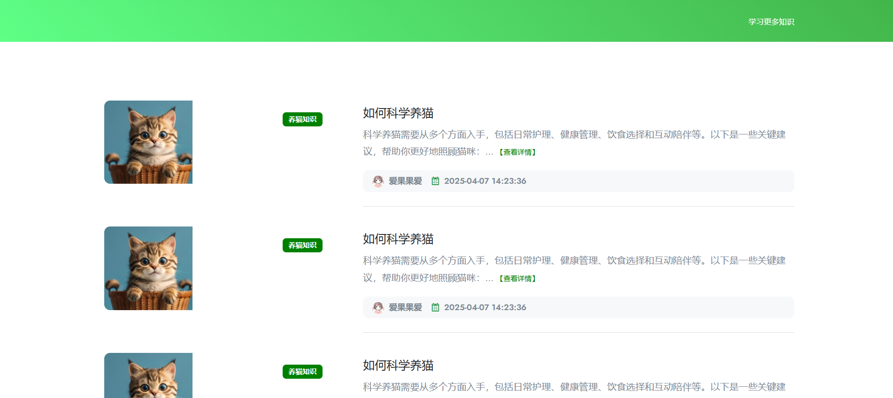
Task: Open the second article's kitten thumbnail
Action: point(148,268)
